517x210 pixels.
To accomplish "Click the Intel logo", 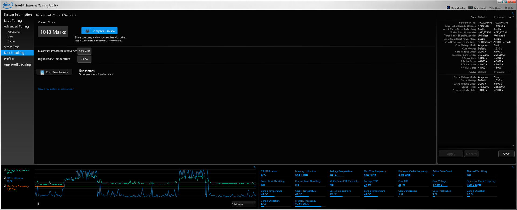I will [x=8, y=5].
